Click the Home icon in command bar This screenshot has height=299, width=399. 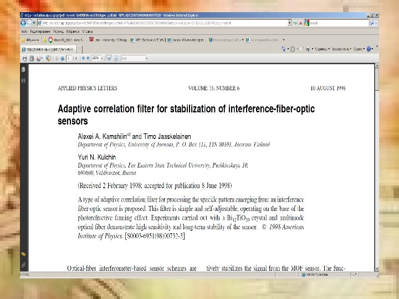coord(284,49)
